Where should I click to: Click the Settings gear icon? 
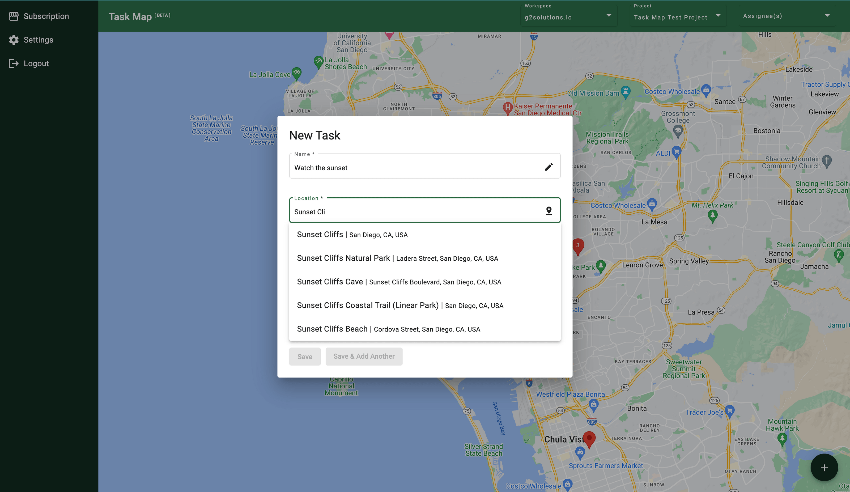click(14, 40)
